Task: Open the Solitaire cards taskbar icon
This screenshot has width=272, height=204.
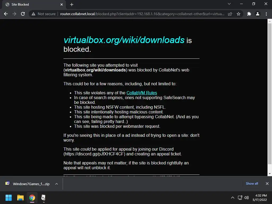Action: click(x=43, y=198)
